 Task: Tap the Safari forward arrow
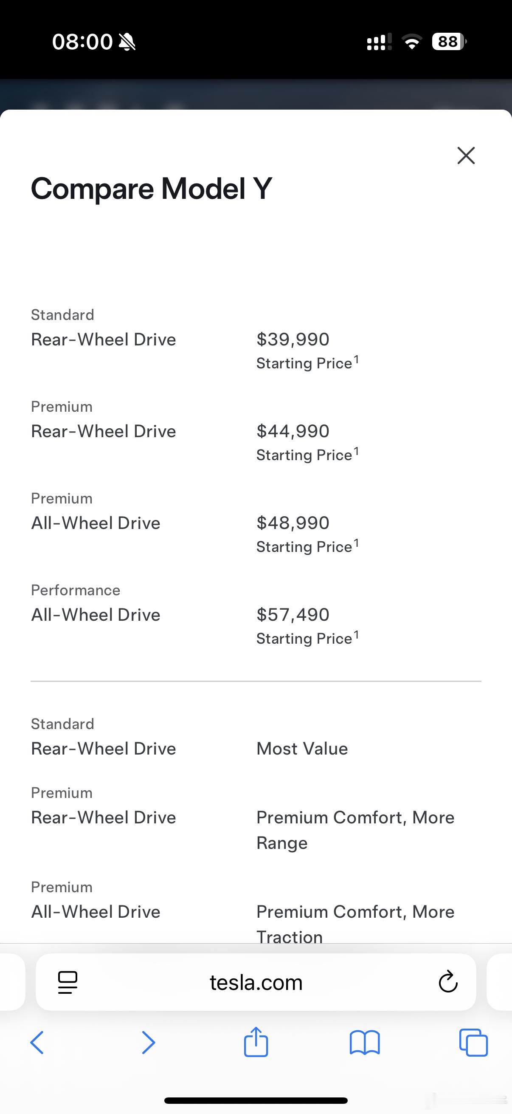(x=148, y=1043)
